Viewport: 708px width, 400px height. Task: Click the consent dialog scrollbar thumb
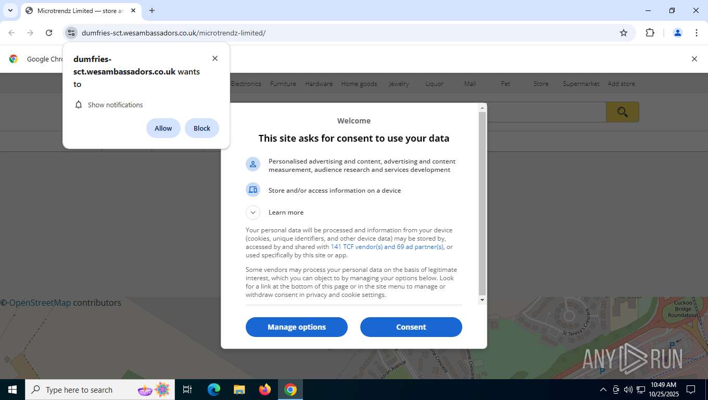pos(482,203)
